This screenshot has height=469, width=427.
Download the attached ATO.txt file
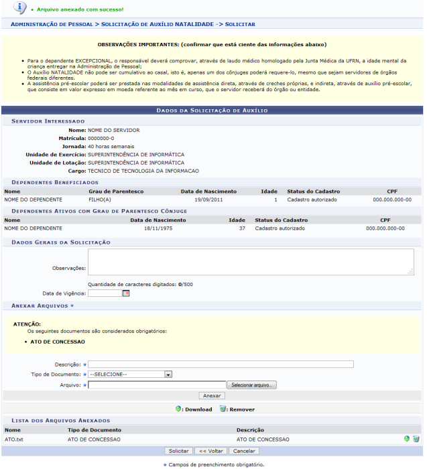click(x=406, y=439)
